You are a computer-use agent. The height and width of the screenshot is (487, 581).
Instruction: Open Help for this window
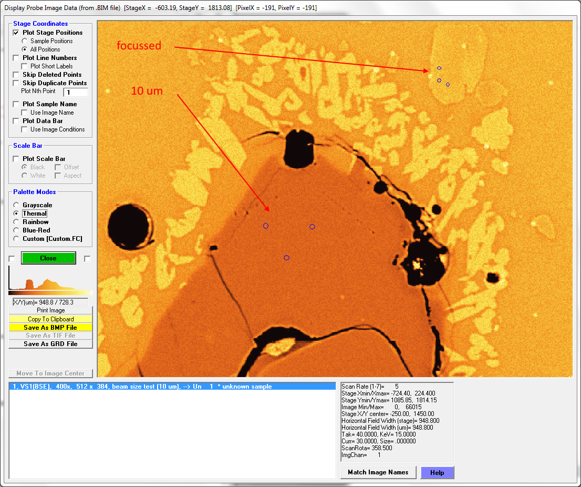pos(437,472)
